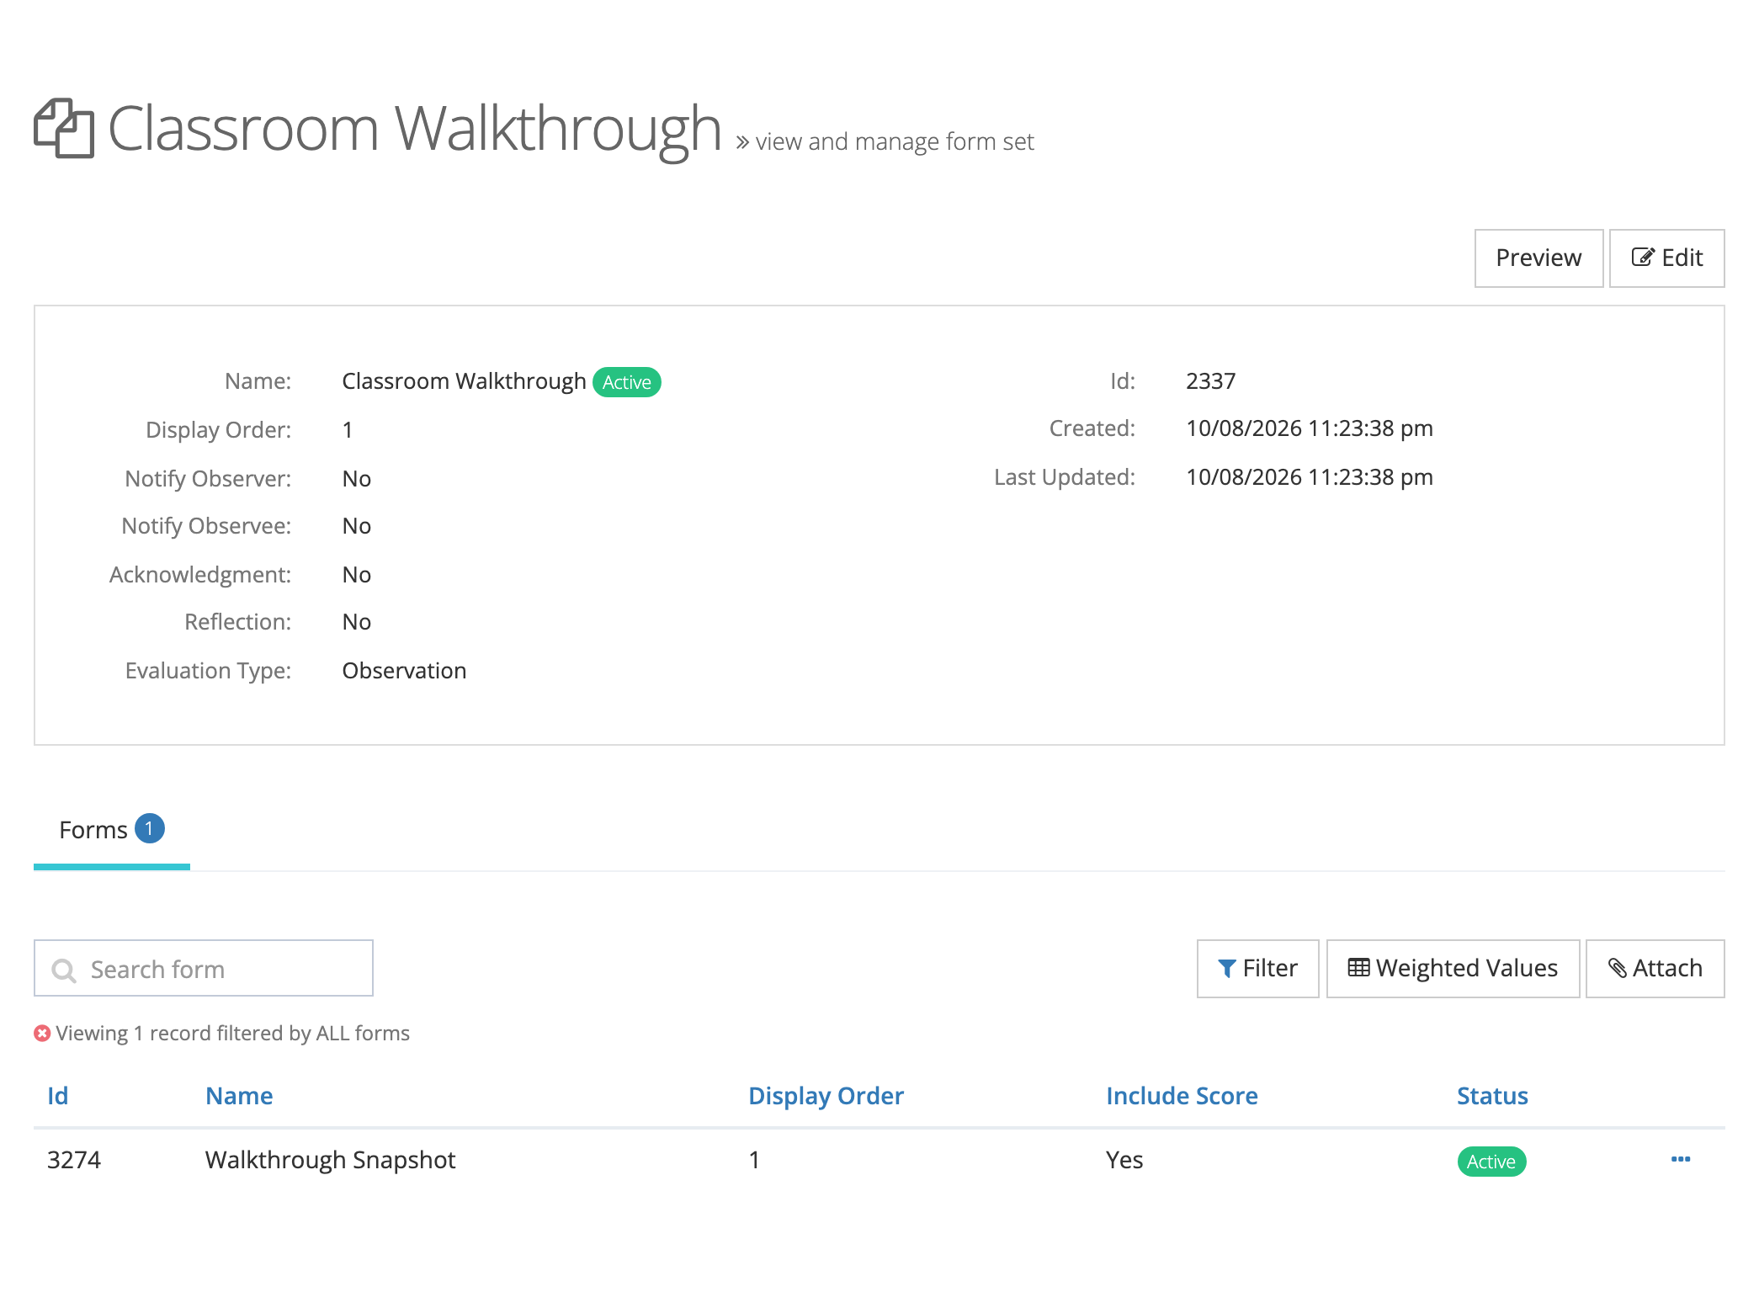Click the Created timestamp value

coord(1309,428)
